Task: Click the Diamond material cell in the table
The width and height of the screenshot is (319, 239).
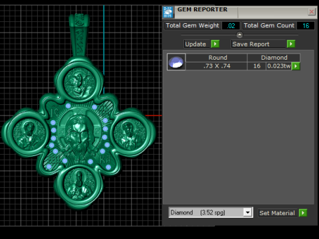Action: tap(274, 58)
